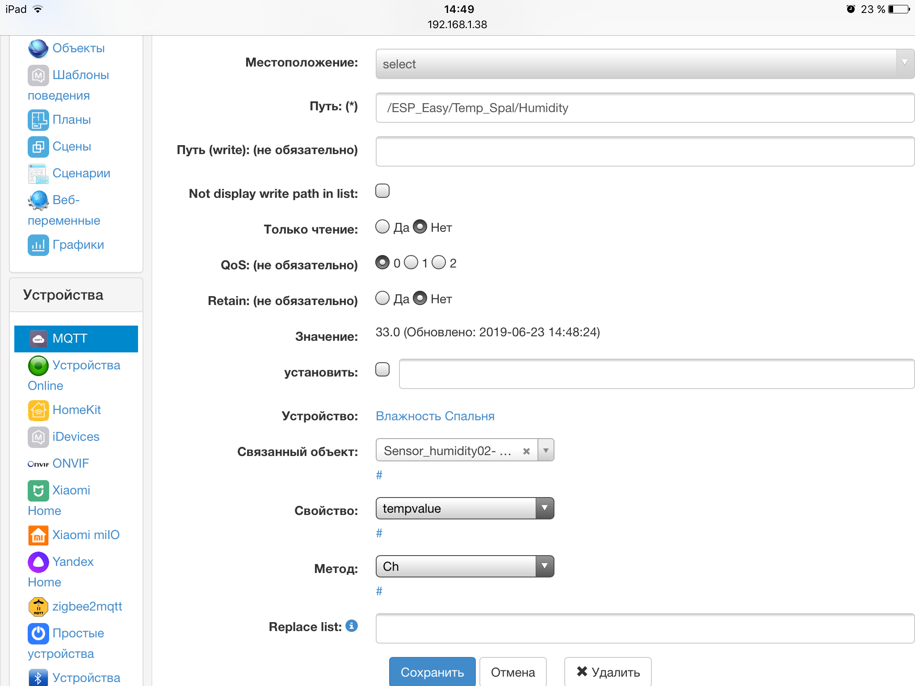915x686 pixels.
Task: Click the Планы floor plan icon
Action: [x=38, y=120]
